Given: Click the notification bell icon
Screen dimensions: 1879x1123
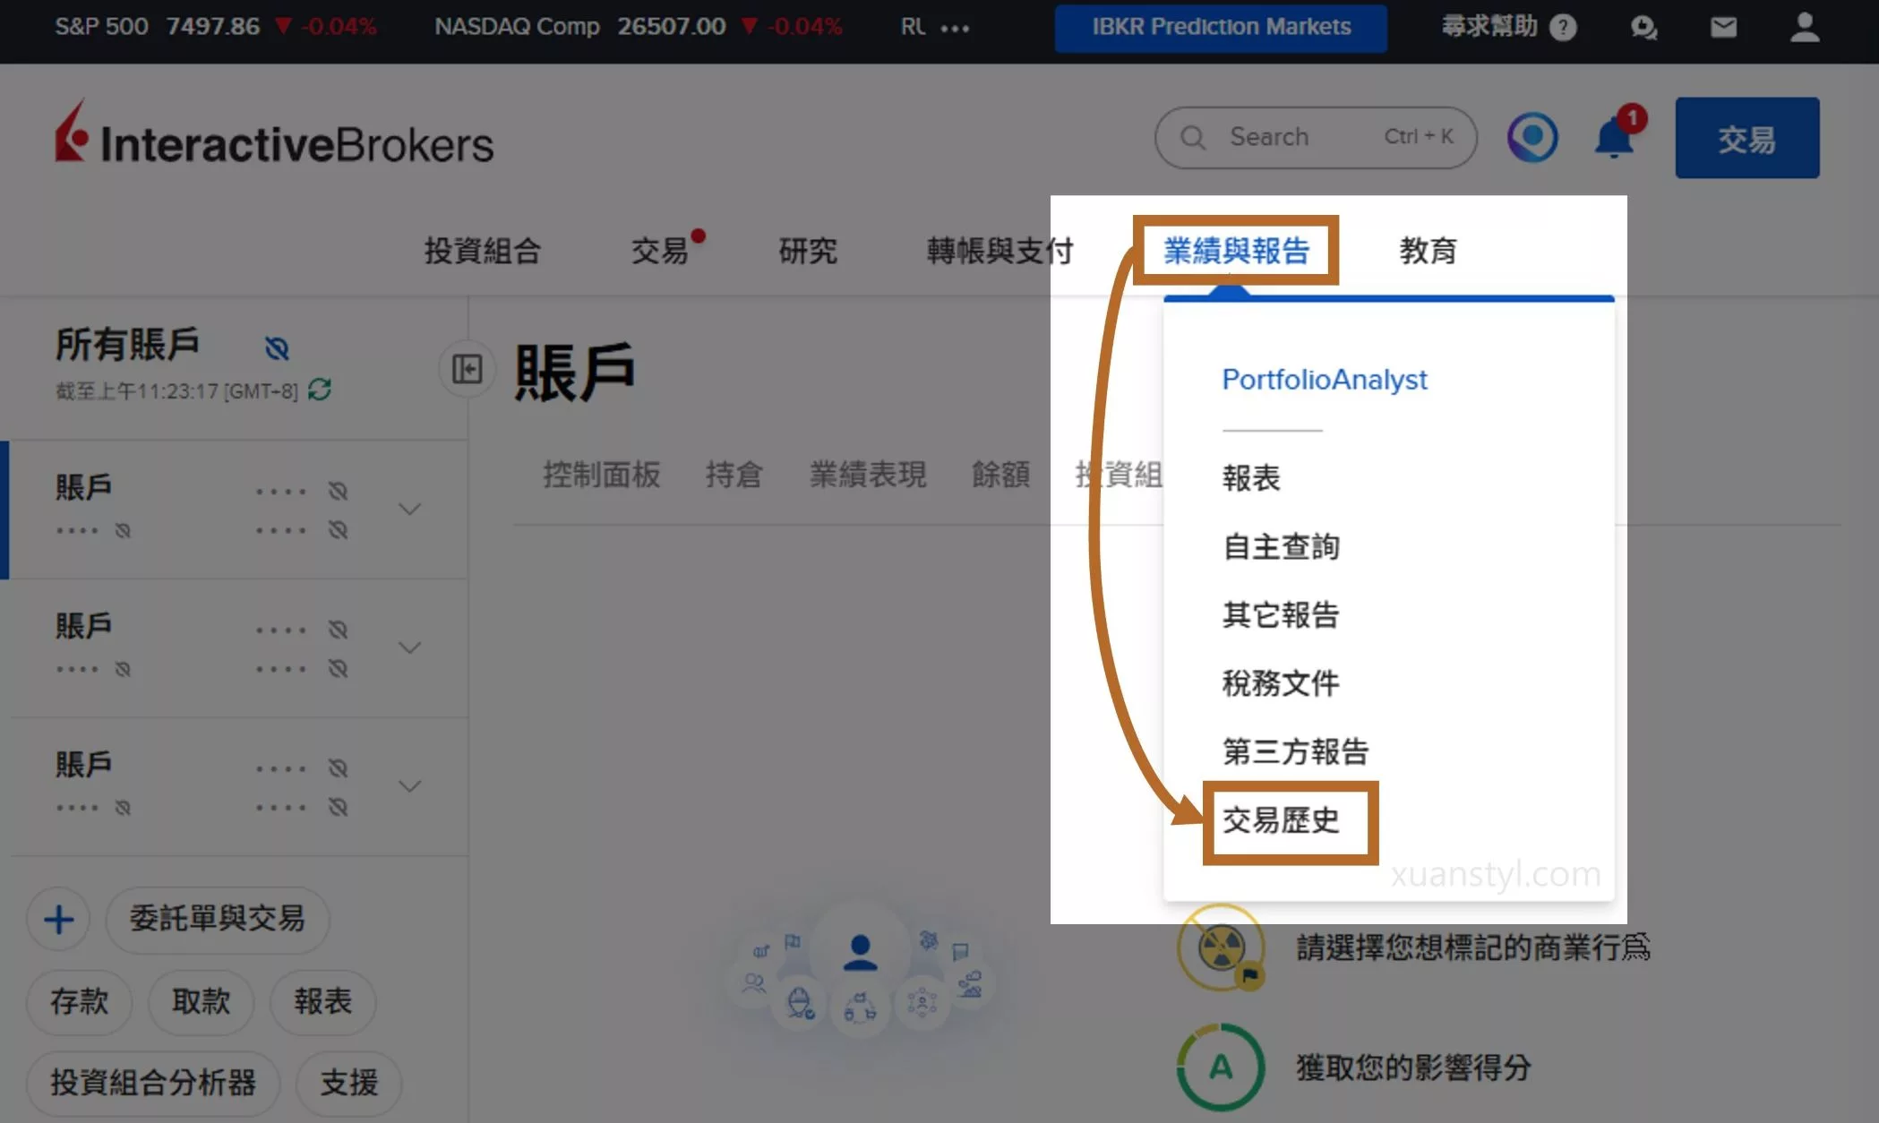Looking at the screenshot, I should (1615, 138).
